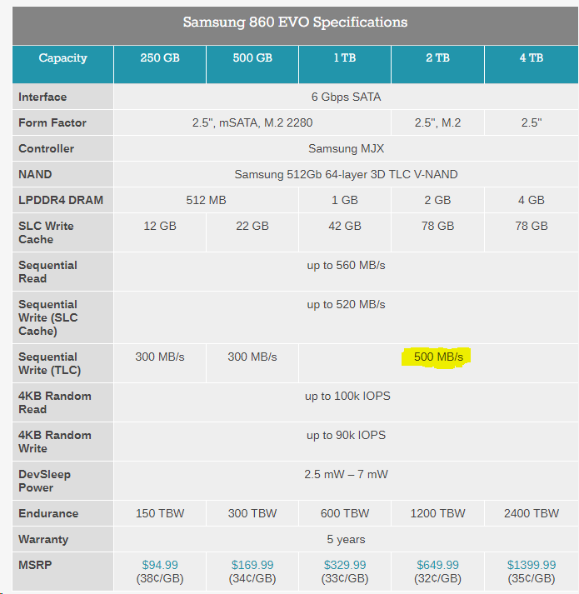Select the up to 90k IOPS value
The width and height of the screenshot is (579, 594).
346,435
